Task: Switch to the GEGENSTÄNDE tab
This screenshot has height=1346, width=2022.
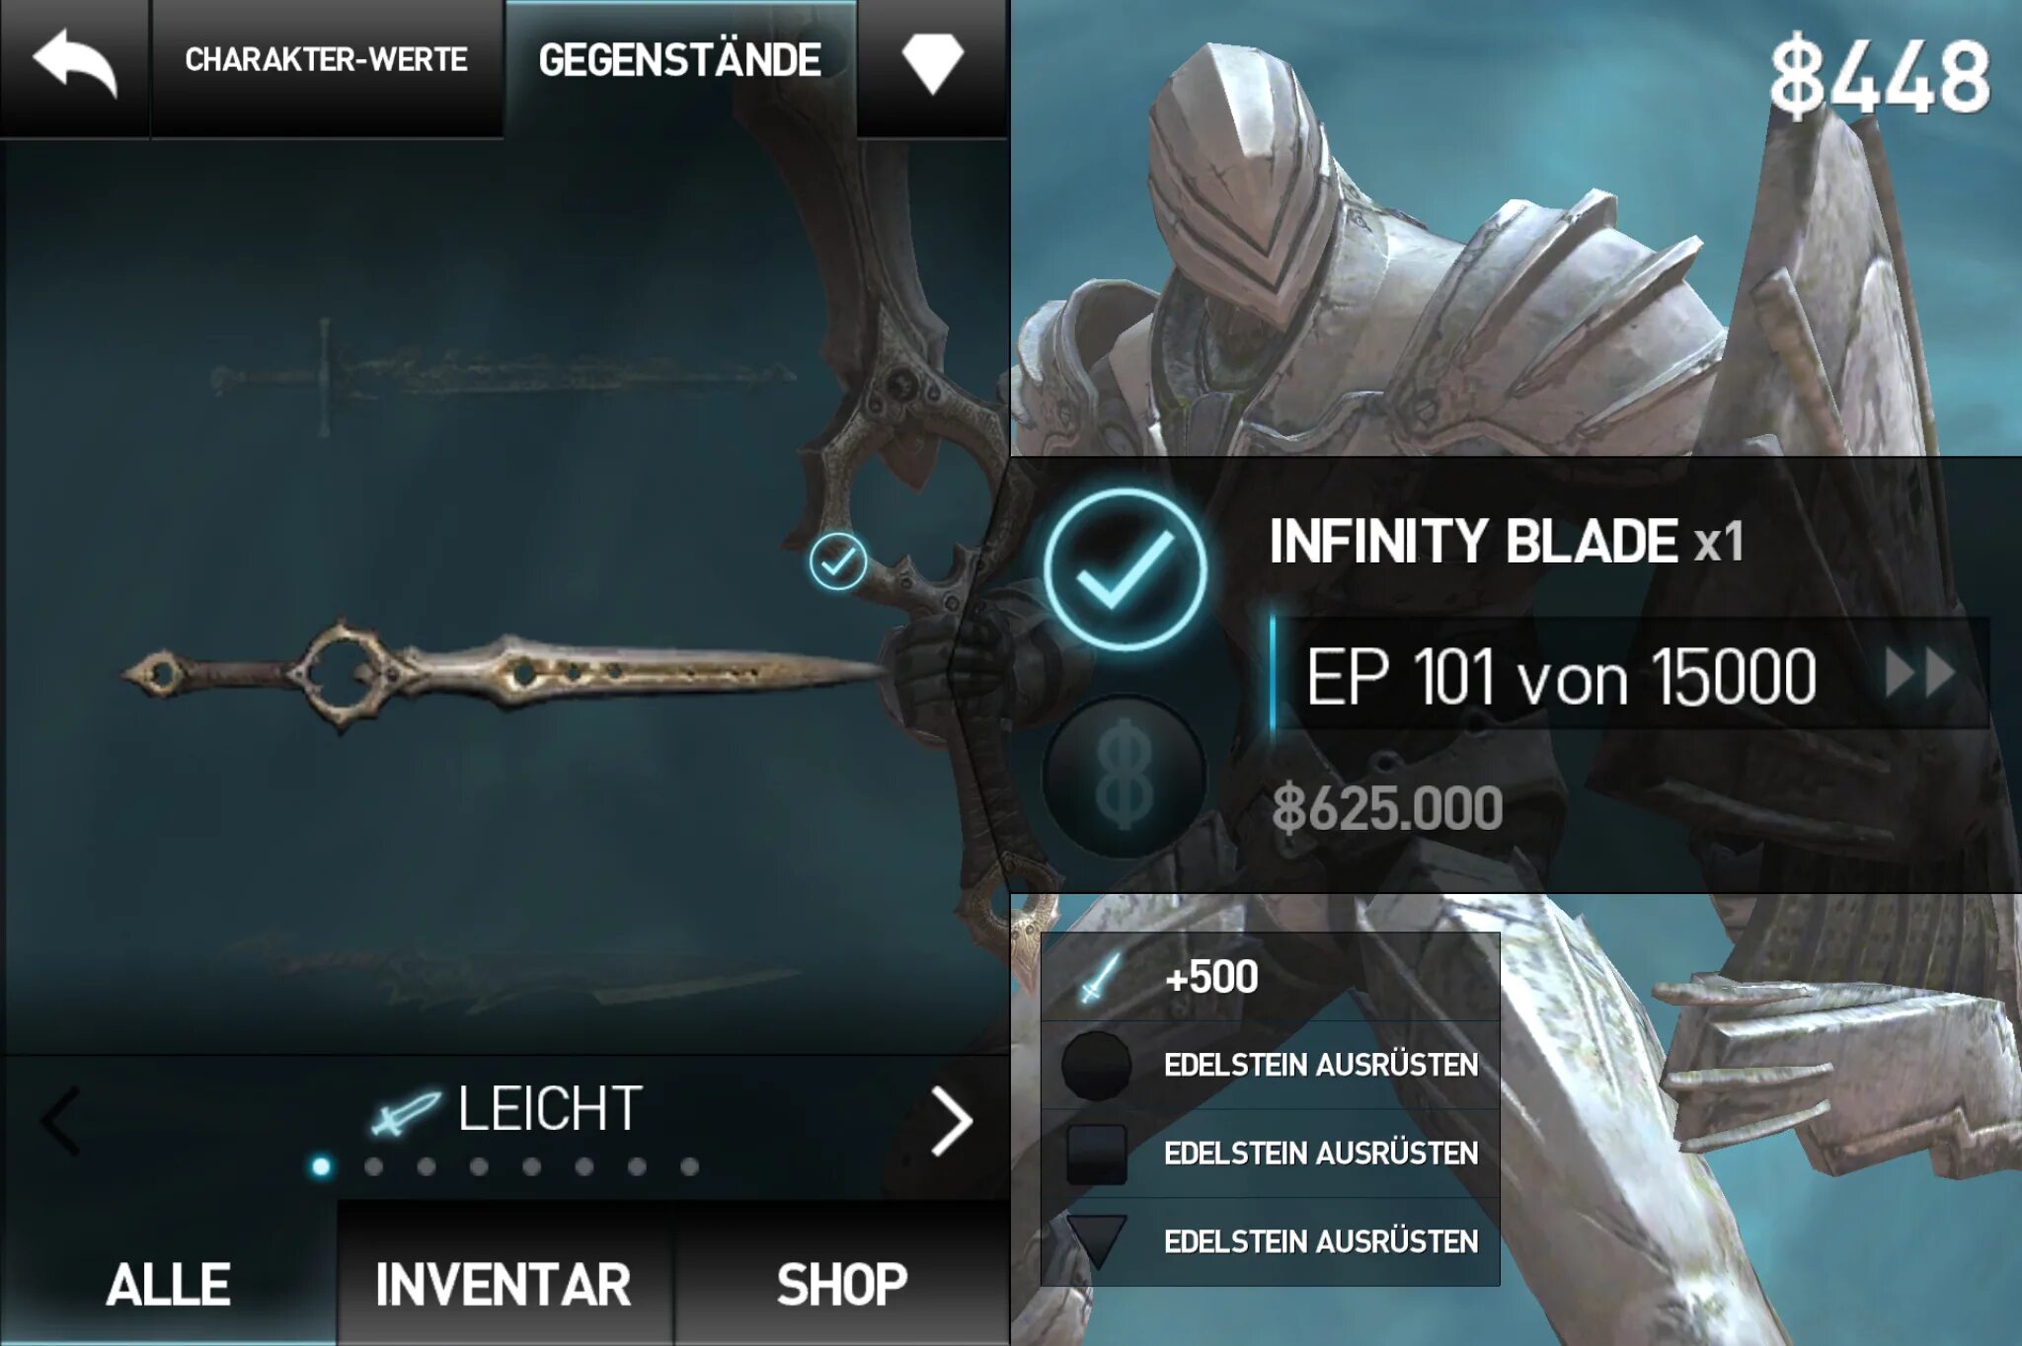Action: [679, 60]
